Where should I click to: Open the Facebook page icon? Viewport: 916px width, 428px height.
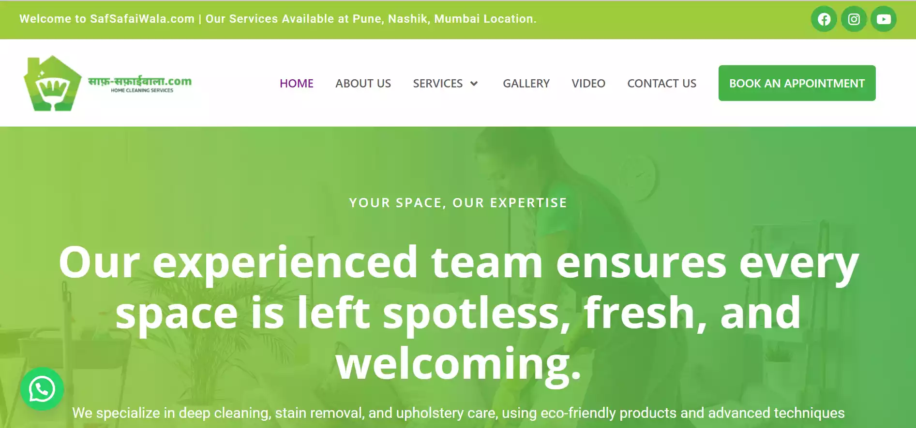coord(824,19)
